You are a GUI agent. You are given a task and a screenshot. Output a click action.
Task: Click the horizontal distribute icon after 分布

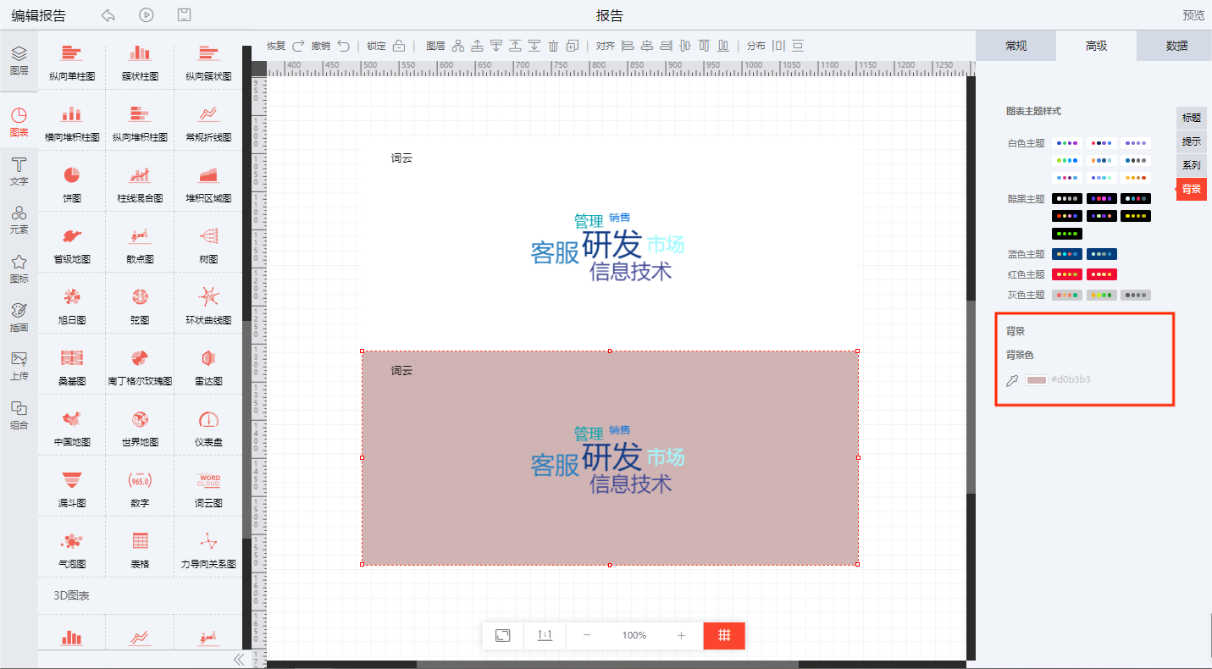(x=778, y=46)
